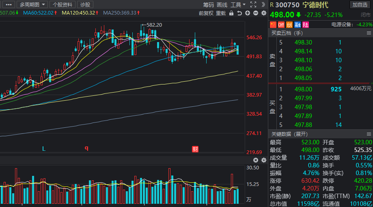Open volume panel settings gear
Image resolution: width=373 pixels, height=207 pixels.
(264, 160)
